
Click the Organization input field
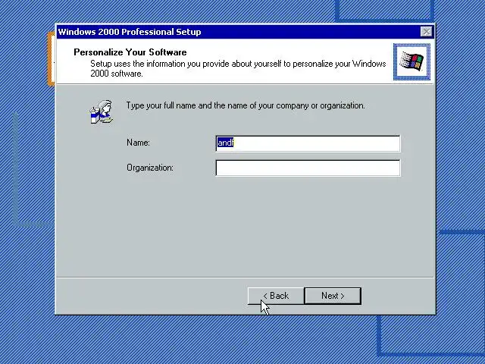tap(308, 168)
